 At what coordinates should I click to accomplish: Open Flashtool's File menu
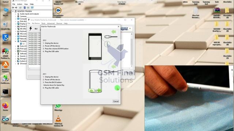point(29,23)
